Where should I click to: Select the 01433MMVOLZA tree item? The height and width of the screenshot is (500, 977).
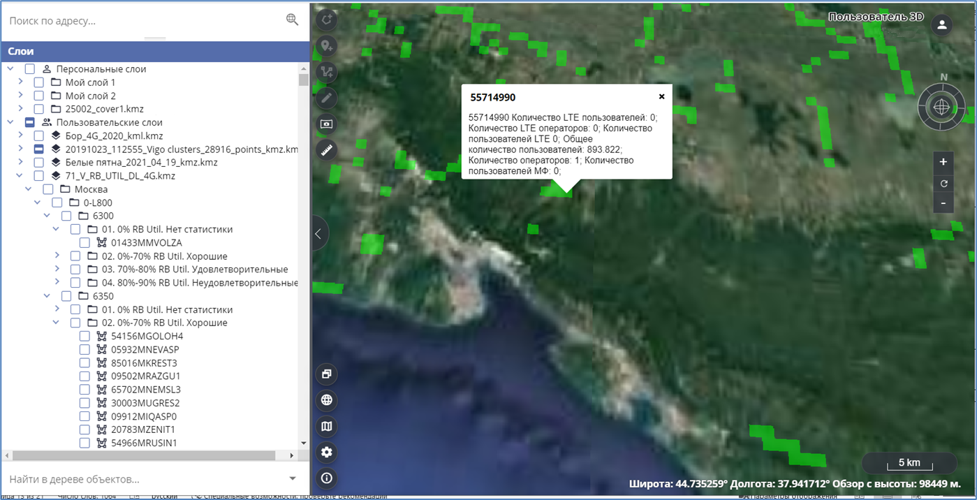[x=146, y=243]
